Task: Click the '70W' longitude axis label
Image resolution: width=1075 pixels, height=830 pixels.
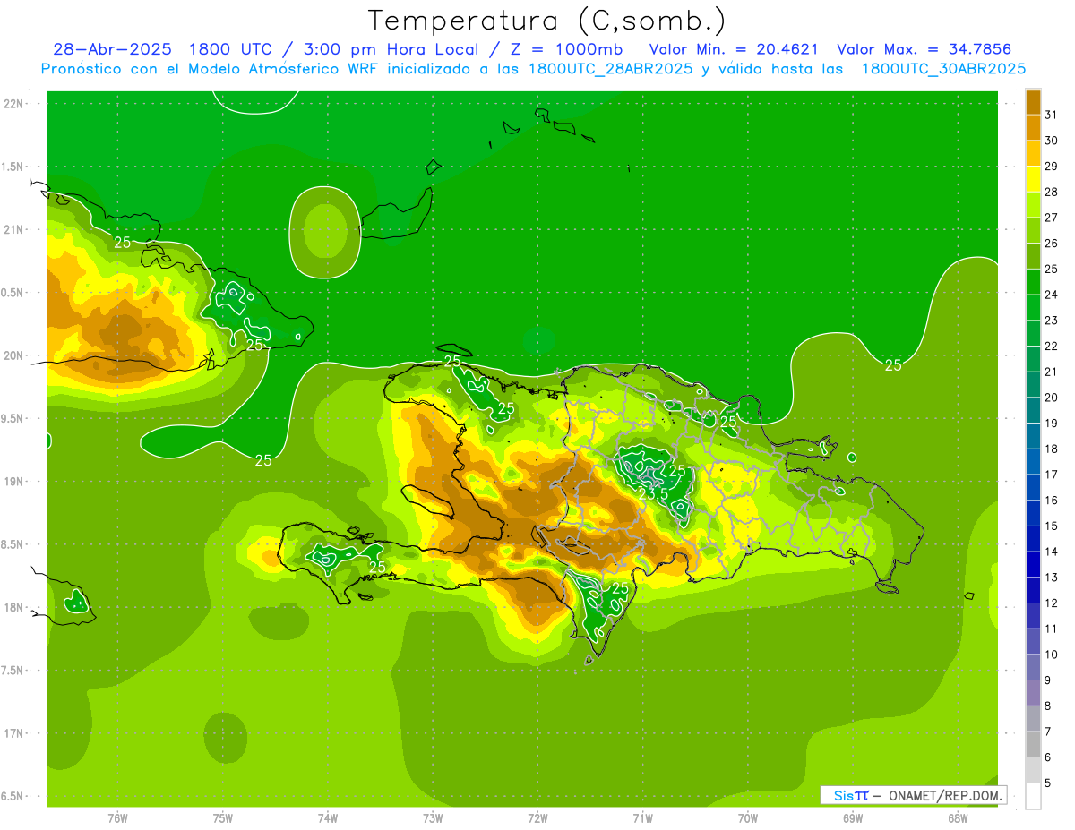Action: (748, 817)
